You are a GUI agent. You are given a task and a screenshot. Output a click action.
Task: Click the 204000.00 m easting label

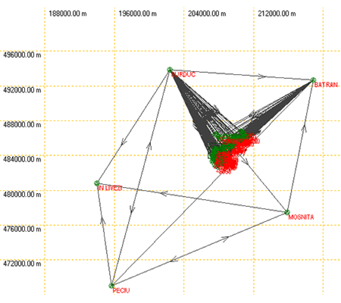pyautogui.click(x=207, y=14)
